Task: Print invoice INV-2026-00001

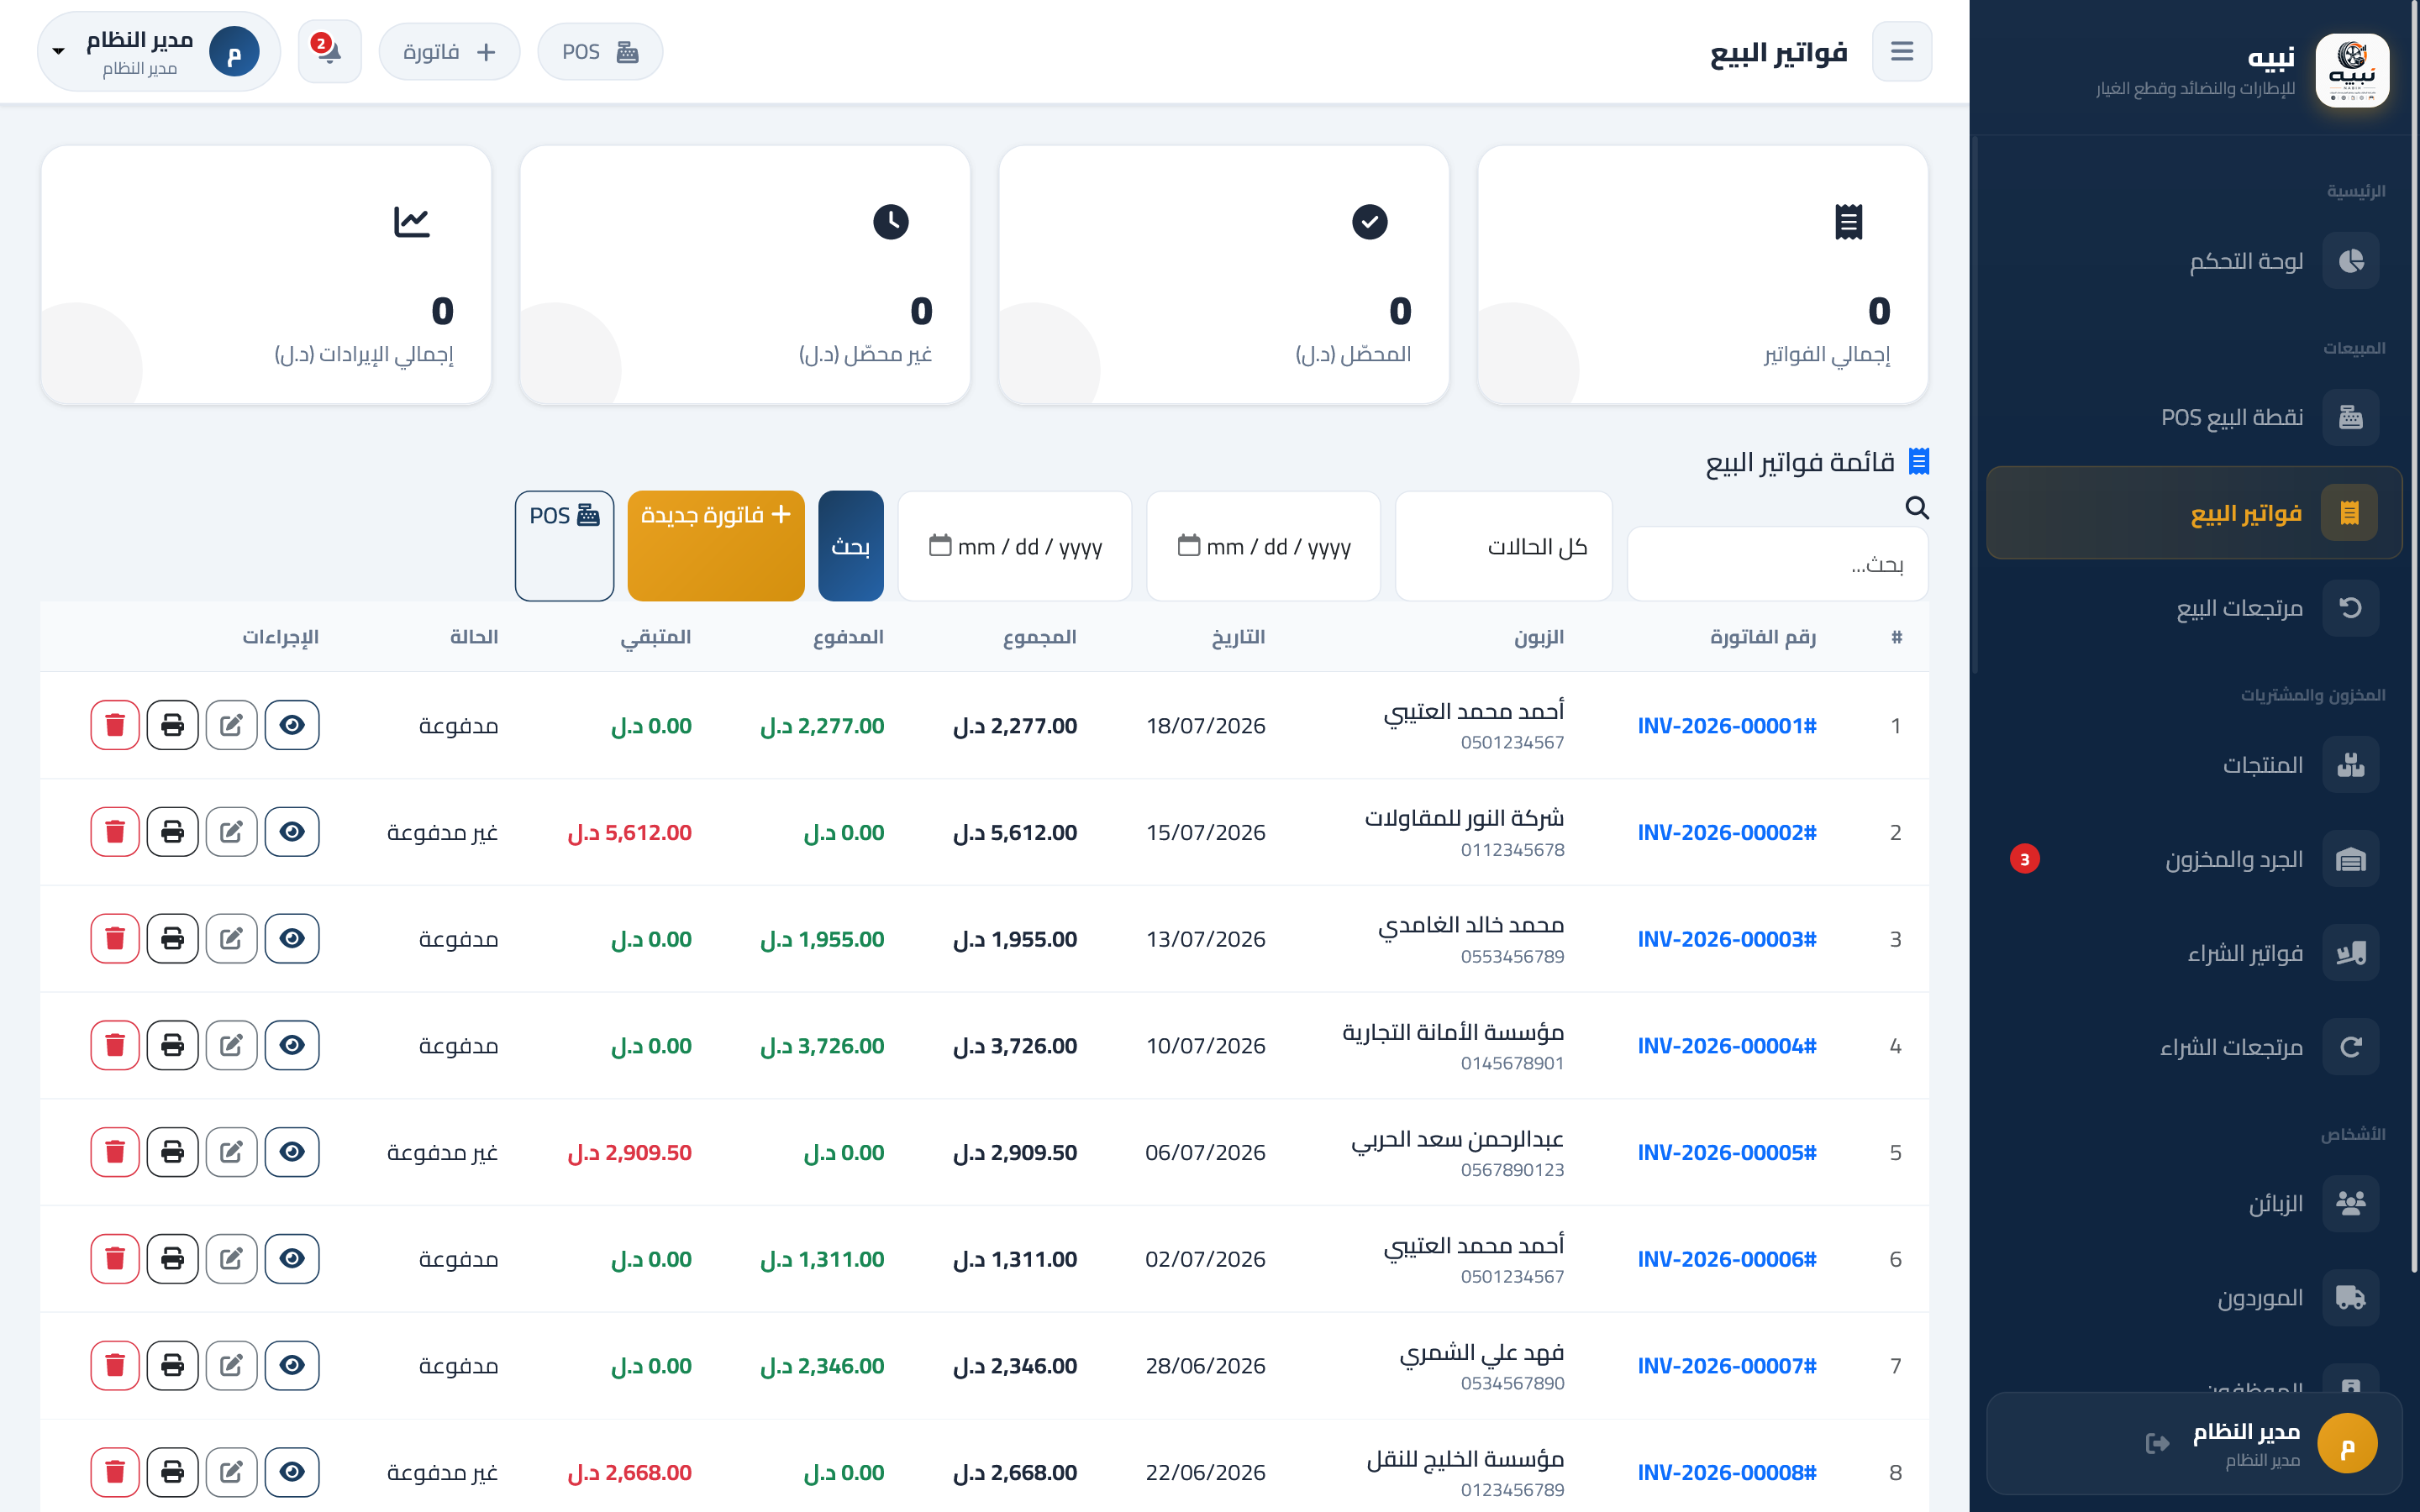Action: pos(173,725)
